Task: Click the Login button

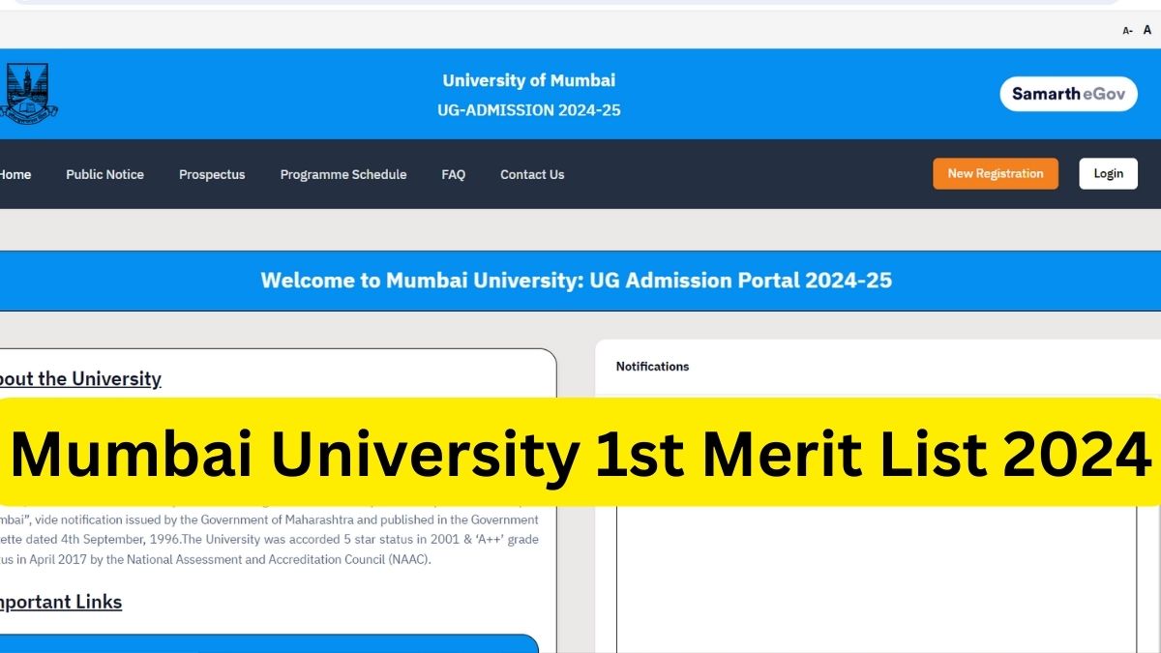Action: pyautogui.click(x=1109, y=174)
